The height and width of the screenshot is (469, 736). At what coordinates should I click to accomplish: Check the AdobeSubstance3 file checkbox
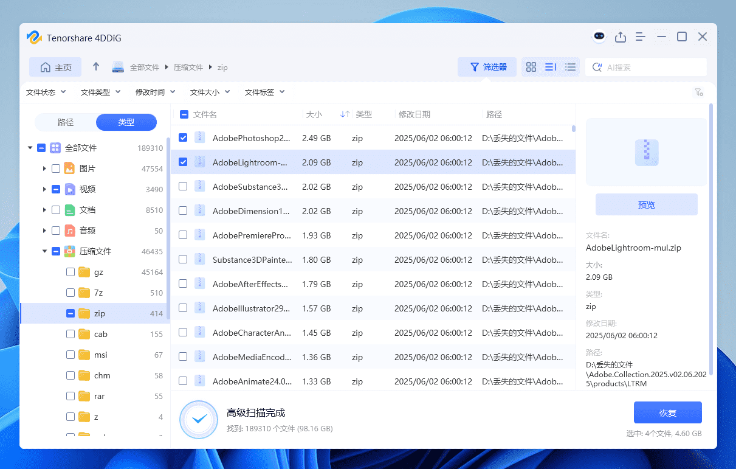[182, 187]
